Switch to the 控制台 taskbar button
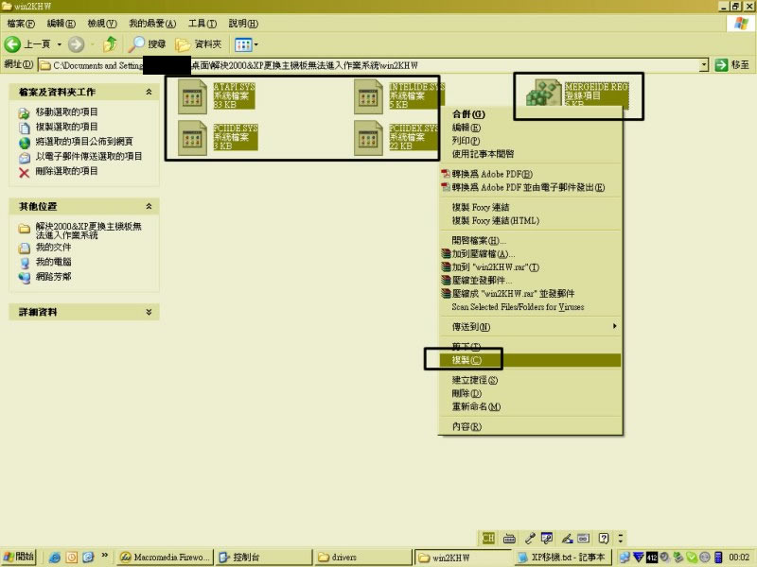Image resolution: width=757 pixels, height=567 pixels. coord(264,558)
